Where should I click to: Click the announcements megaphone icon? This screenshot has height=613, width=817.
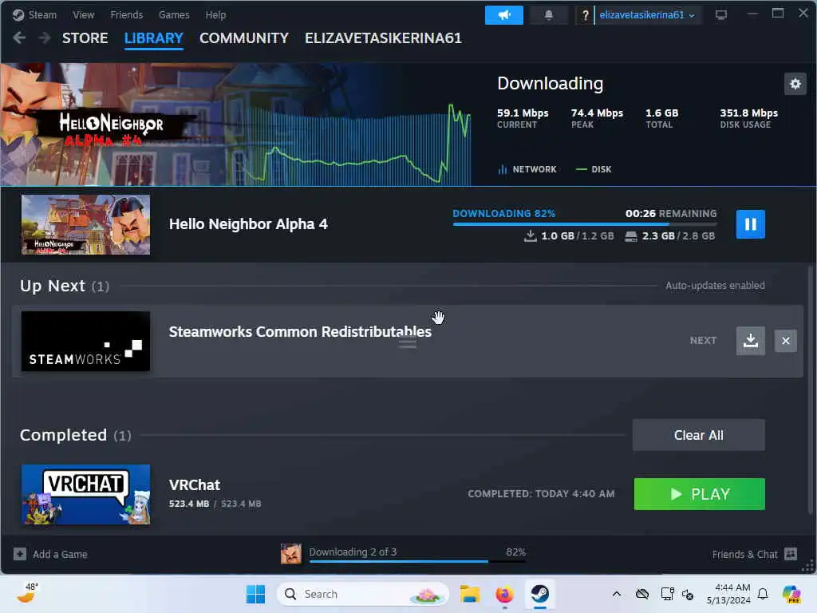point(504,15)
